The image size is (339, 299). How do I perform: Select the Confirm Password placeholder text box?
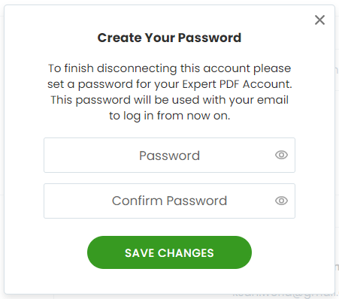[169, 201]
